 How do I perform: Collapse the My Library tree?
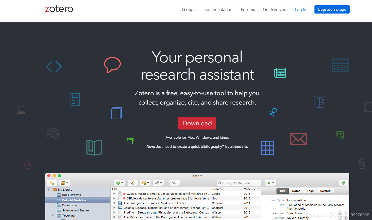pyautogui.click(x=48, y=190)
